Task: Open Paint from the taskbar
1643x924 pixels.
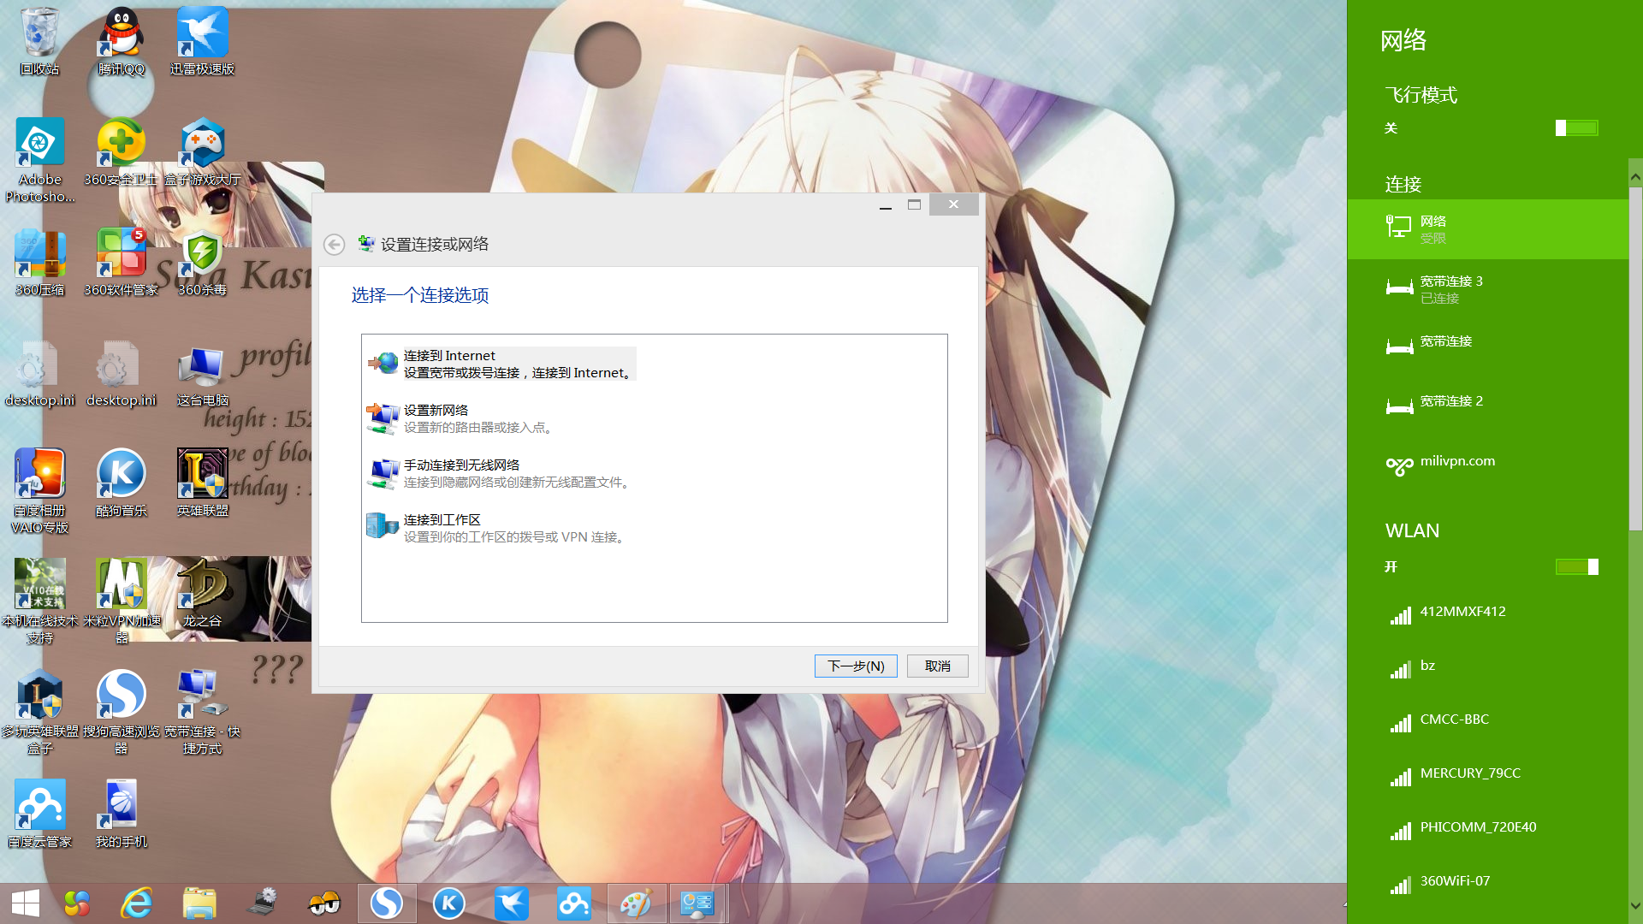Action: 636,903
